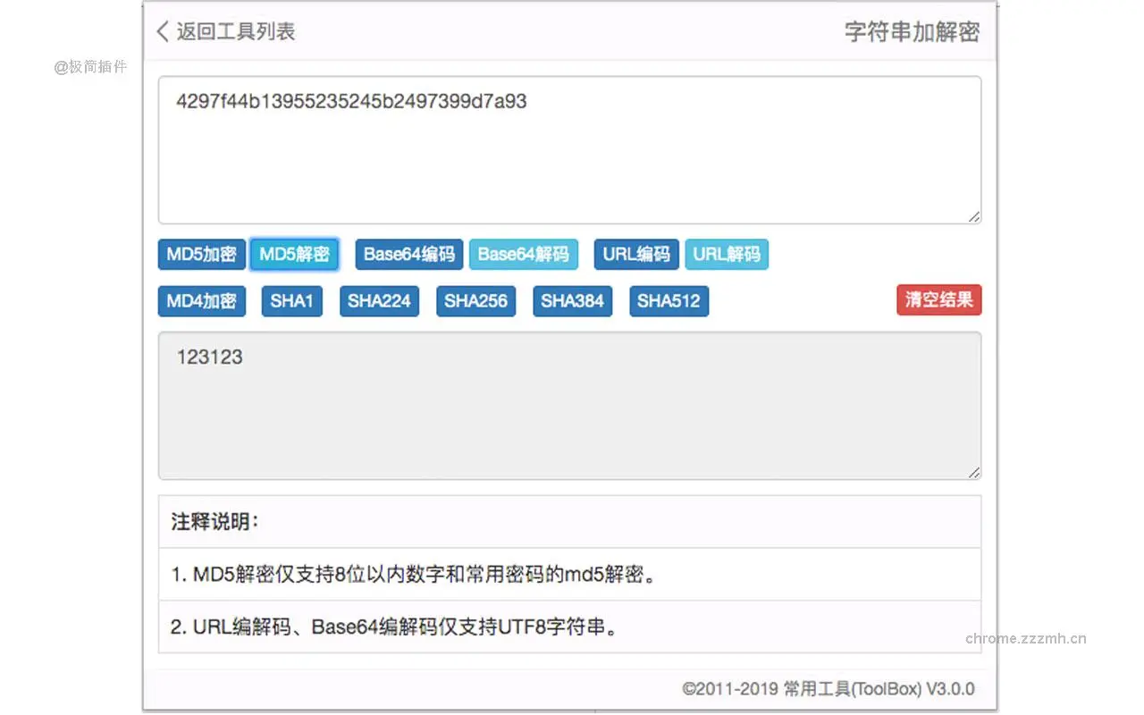Click the MD5解密 button

294,254
